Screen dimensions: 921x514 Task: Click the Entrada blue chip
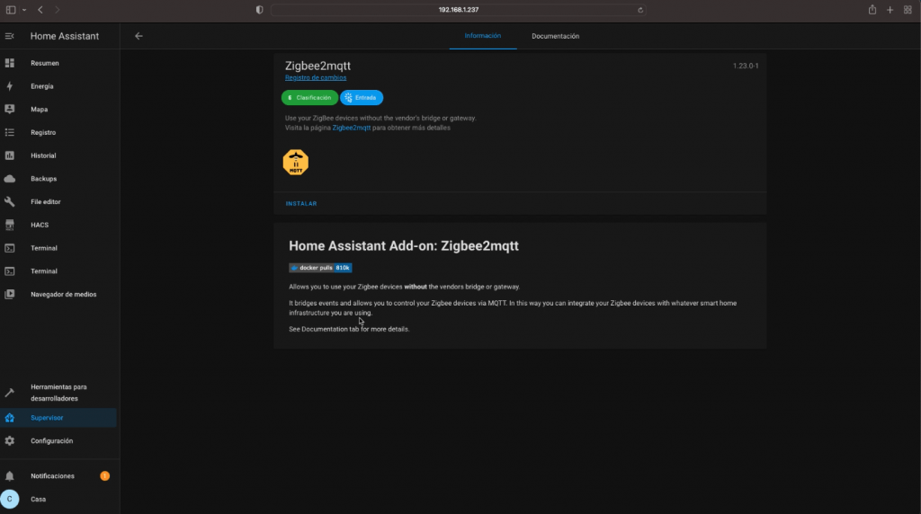[x=362, y=97]
